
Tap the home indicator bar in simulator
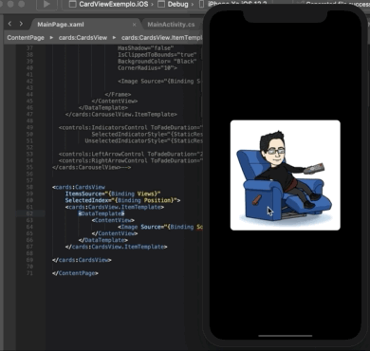(x=286, y=336)
